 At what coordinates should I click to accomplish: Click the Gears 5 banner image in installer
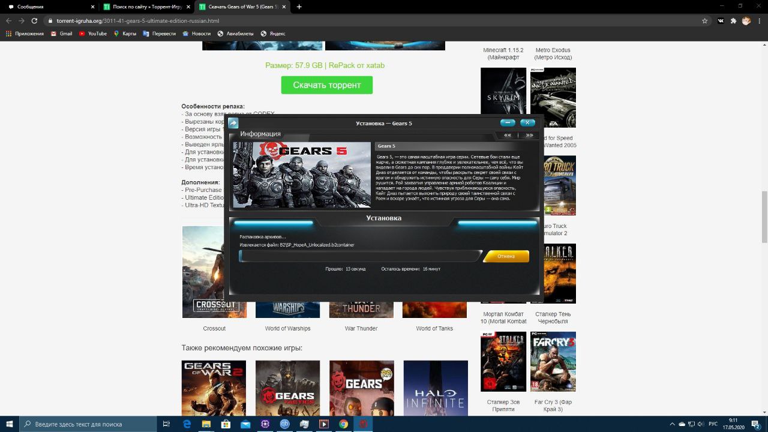[x=302, y=175]
